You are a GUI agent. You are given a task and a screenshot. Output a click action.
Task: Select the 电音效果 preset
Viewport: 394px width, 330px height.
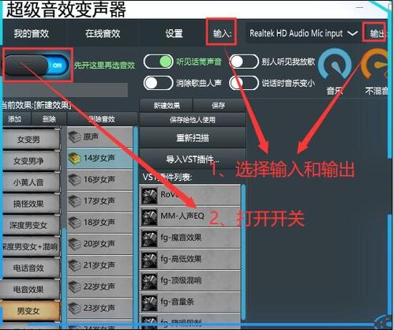(x=31, y=290)
